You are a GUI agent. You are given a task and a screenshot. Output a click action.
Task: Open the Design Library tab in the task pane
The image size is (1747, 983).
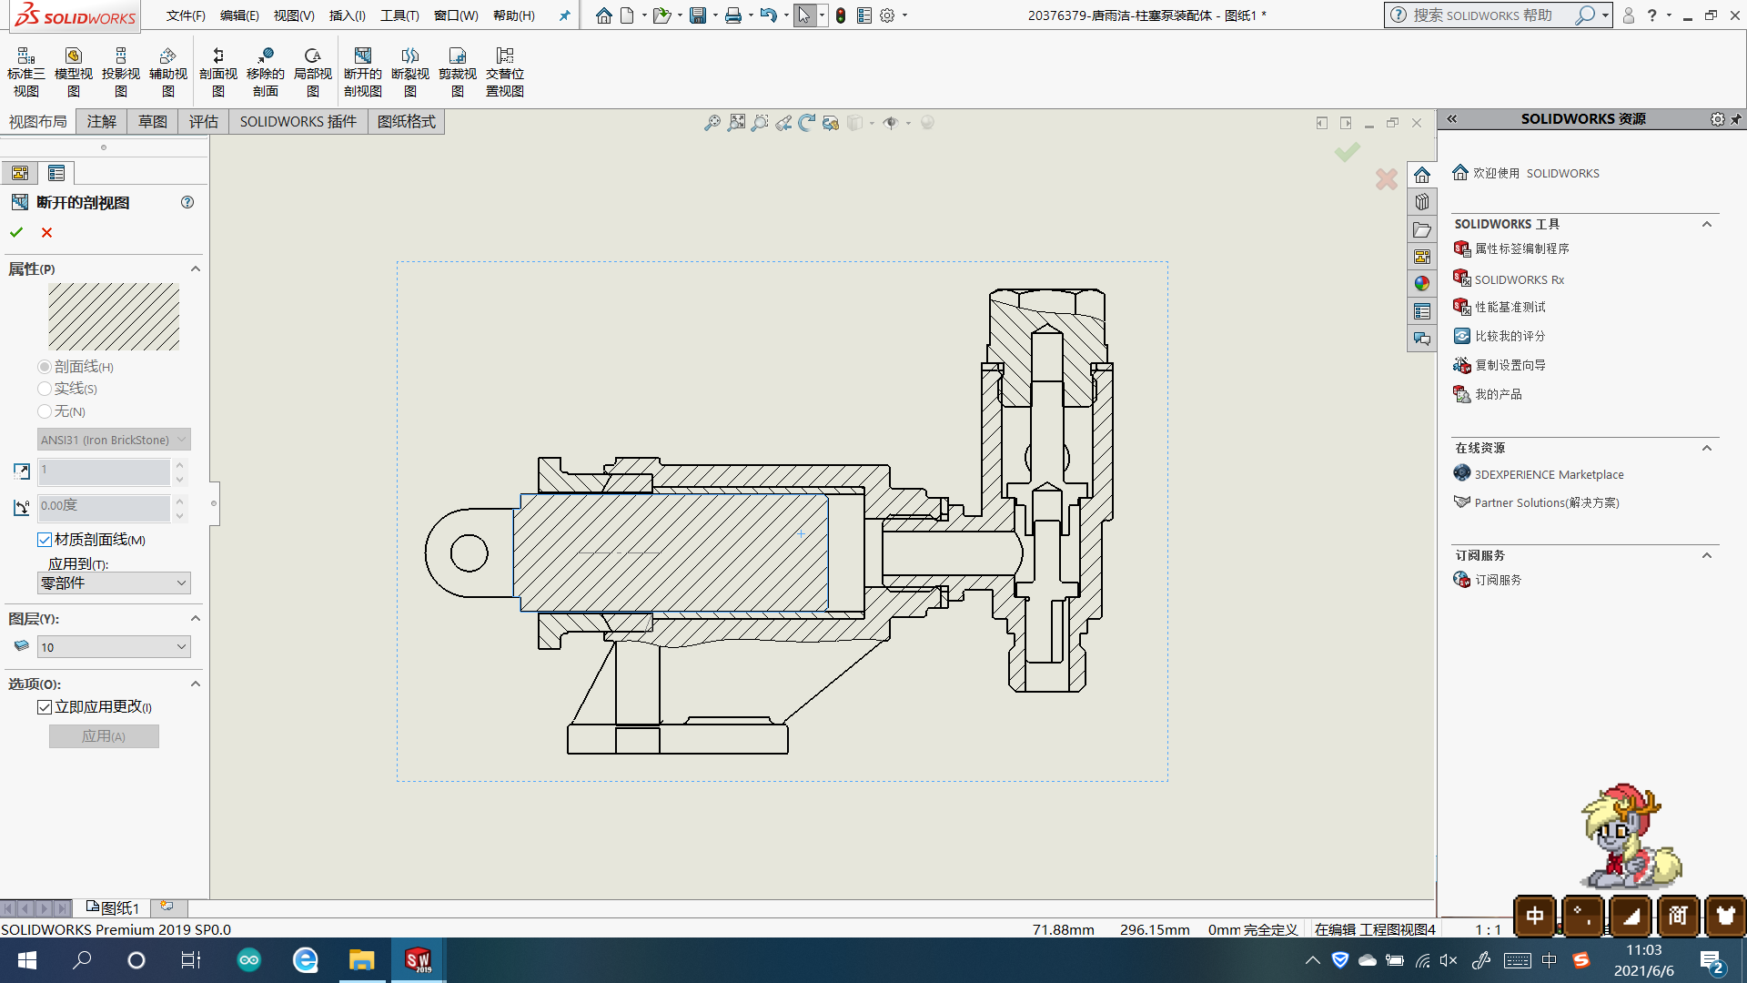coord(1422,202)
